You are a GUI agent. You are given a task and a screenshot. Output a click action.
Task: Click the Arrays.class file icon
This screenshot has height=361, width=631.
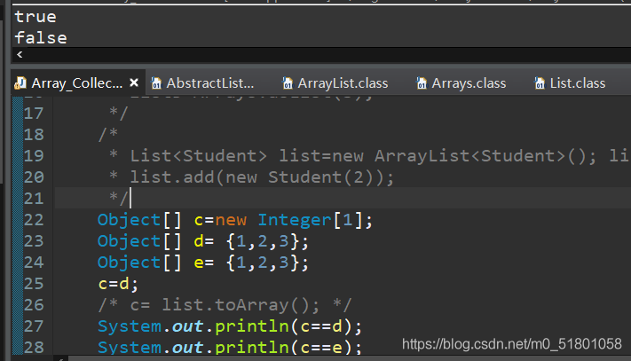coord(422,83)
